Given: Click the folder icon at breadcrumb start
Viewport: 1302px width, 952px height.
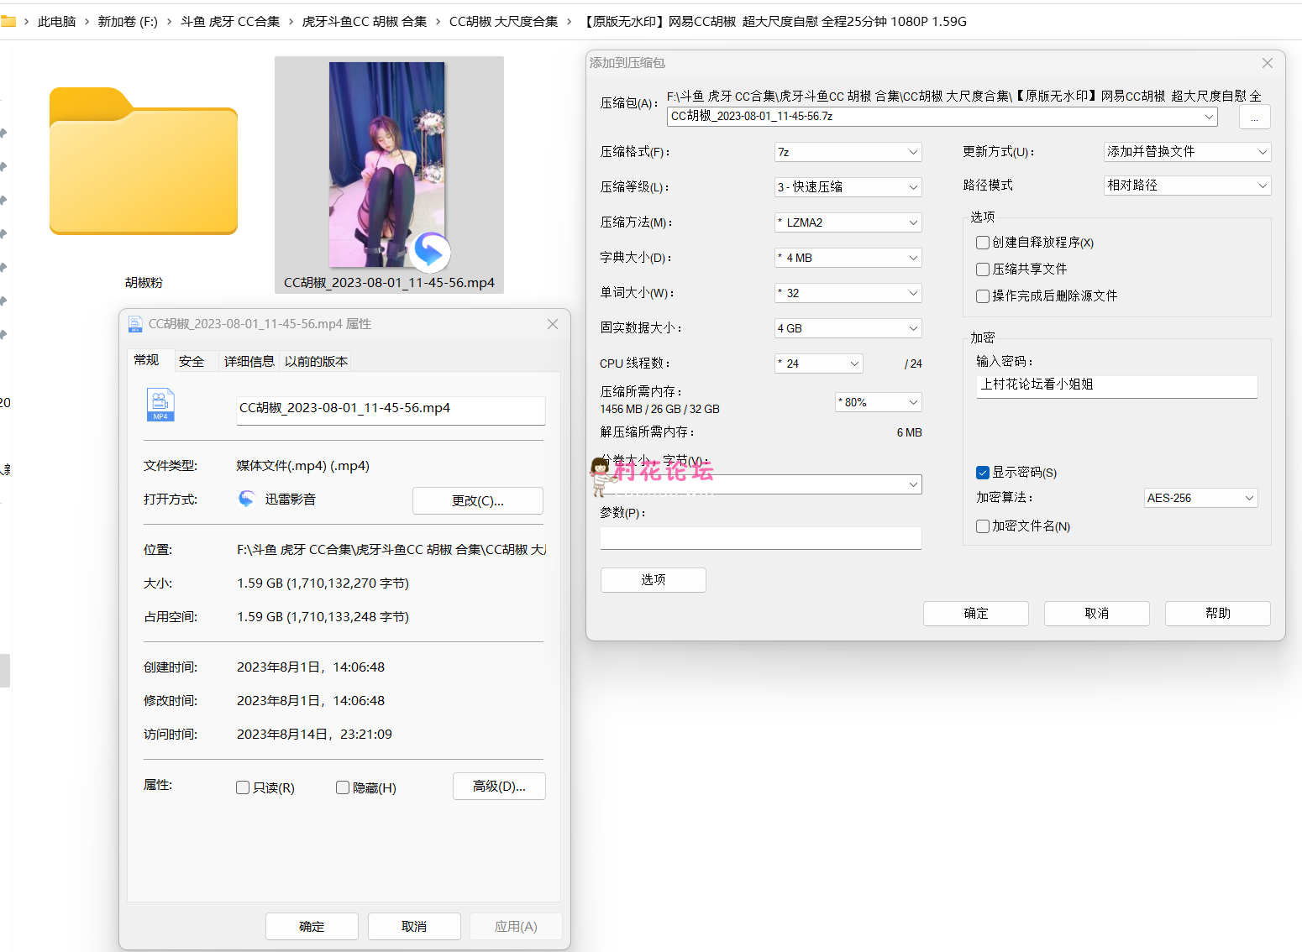Looking at the screenshot, I should [x=8, y=21].
